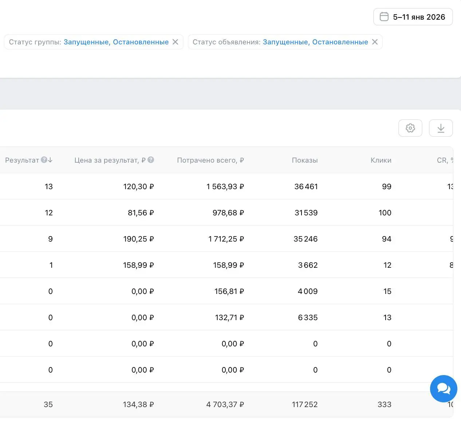Screen dimensions: 461x422
Task: Select the 35 246 impressions cell
Action: click(306, 239)
